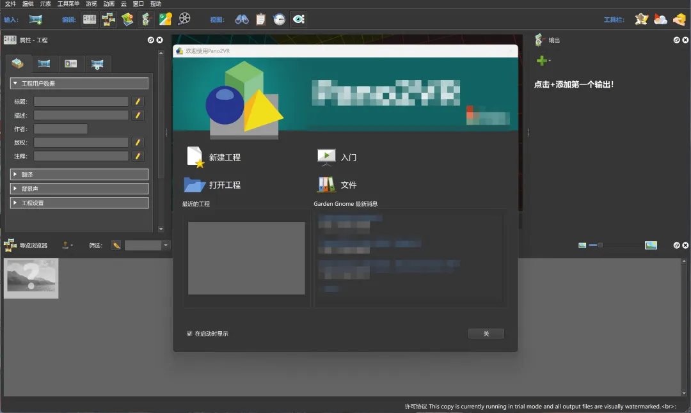Screen dimensions: 691x413
Task: Click the hand holding package icon
Action: click(679, 19)
